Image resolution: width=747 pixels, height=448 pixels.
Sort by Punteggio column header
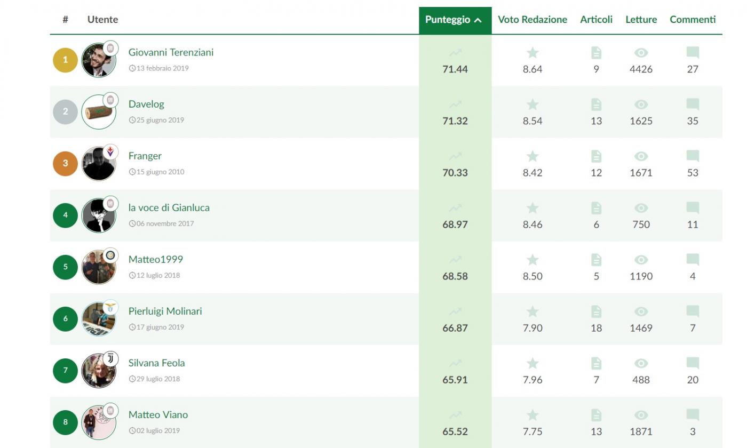(455, 20)
